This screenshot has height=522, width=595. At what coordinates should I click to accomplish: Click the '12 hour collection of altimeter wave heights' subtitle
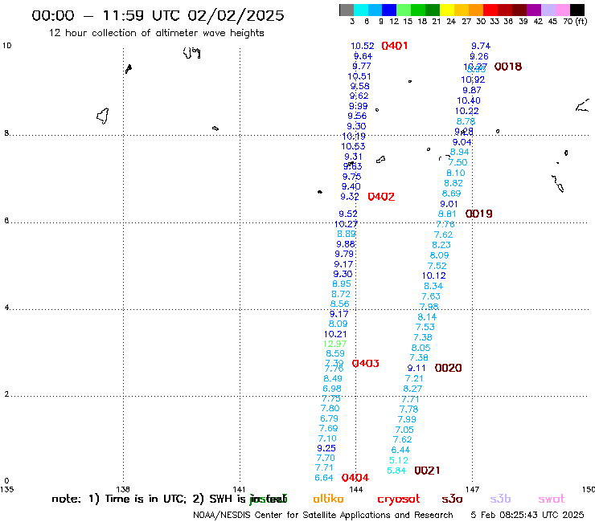156,33
